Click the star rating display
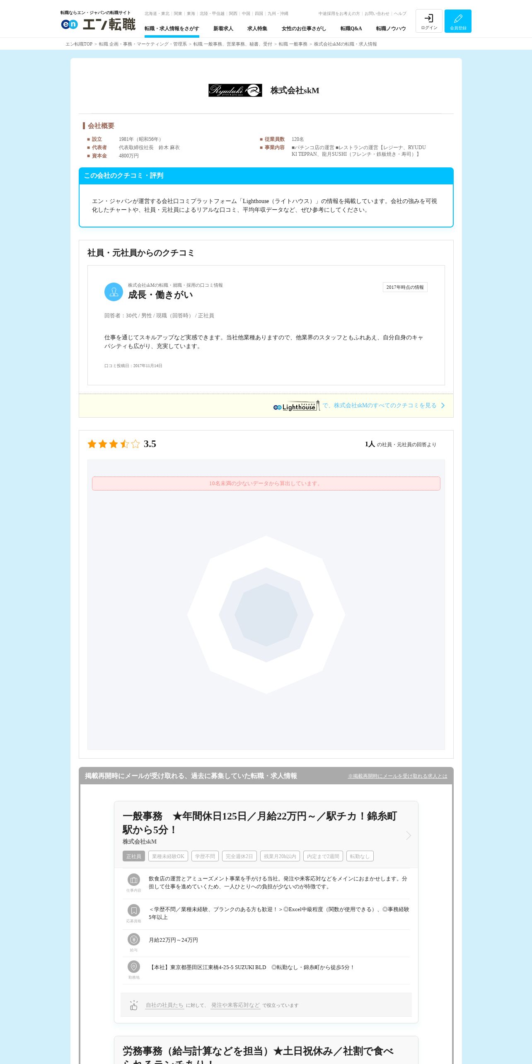The height and width of the screenshot is (1064, 532). (x=114, y=444)
